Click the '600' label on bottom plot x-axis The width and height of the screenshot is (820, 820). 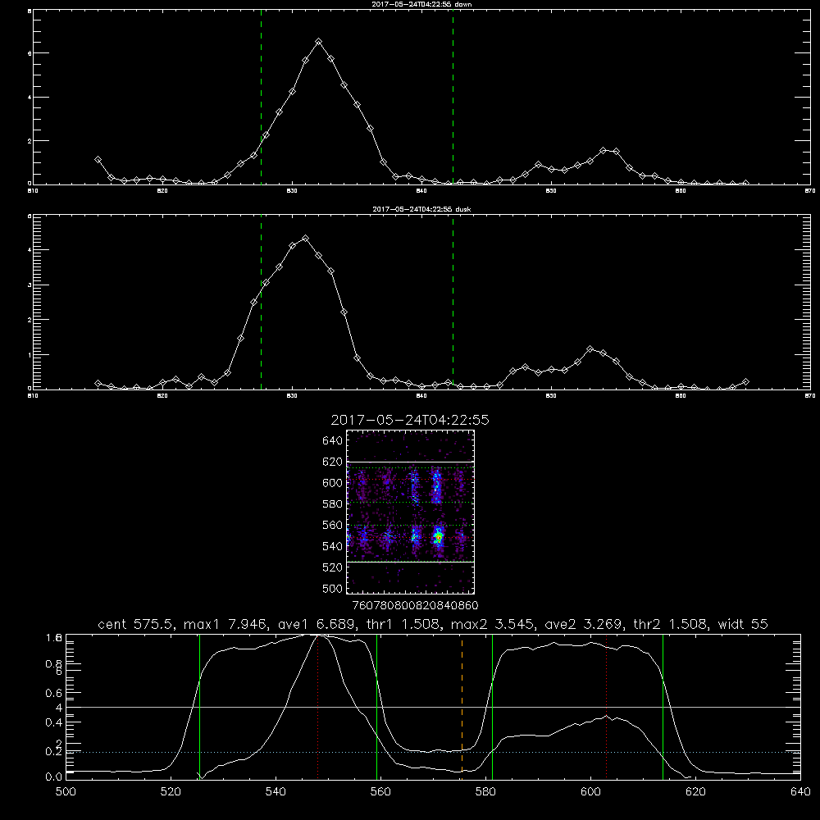click(590, 792)
